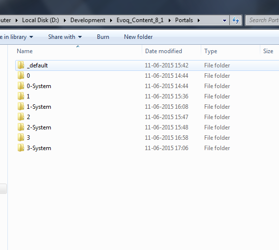Expand arrow after Development breadcrumb
This screenshot has height=250, width=279.
(111, 21)
